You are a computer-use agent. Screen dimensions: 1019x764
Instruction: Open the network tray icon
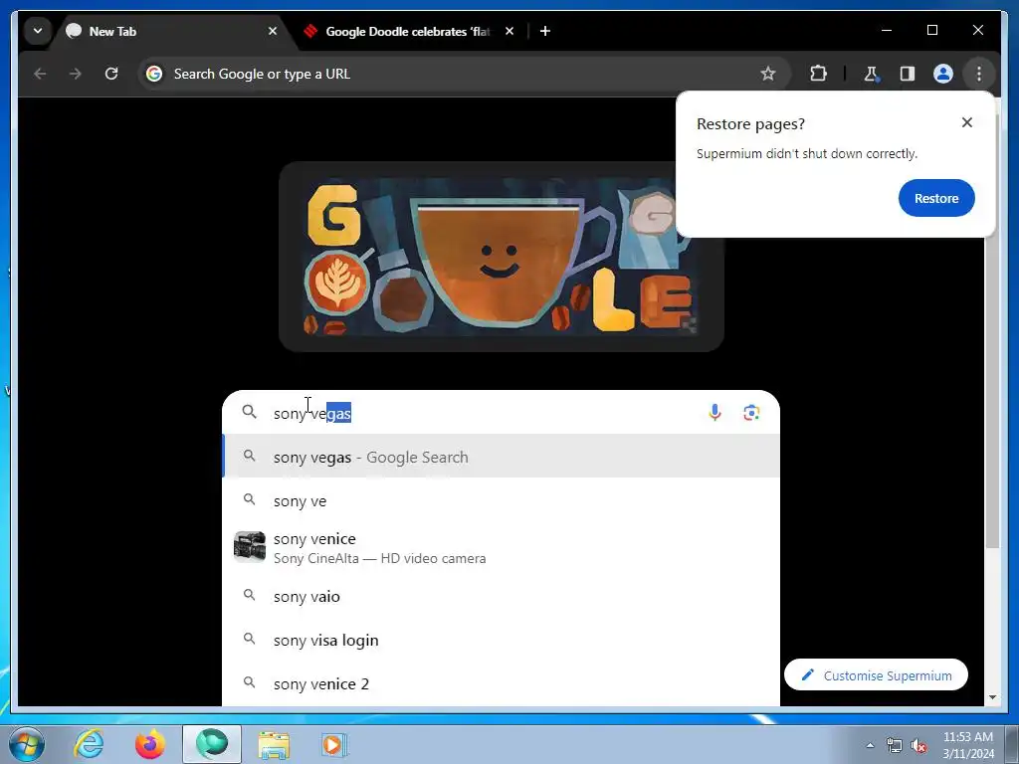[895, 745]
